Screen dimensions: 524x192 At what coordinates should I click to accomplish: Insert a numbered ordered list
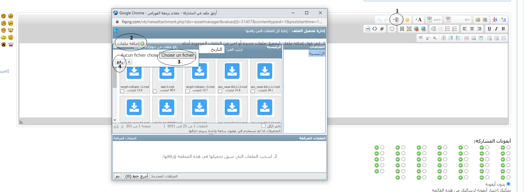click(x=455, y=29)
